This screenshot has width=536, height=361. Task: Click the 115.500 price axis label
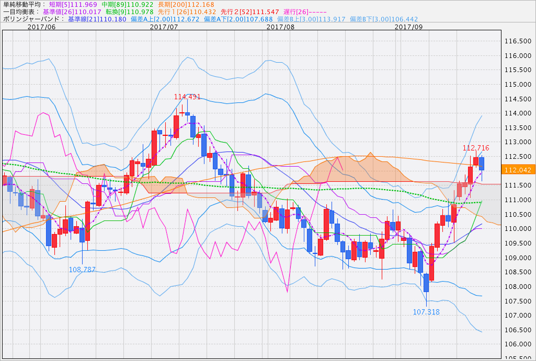pos(518,70)
